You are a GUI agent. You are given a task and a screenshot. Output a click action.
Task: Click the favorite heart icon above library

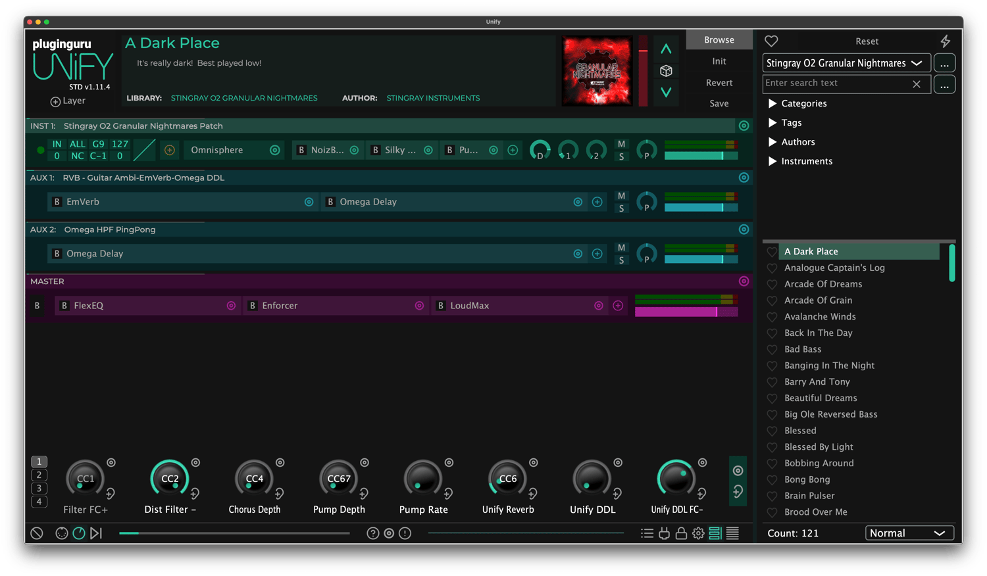771,41
